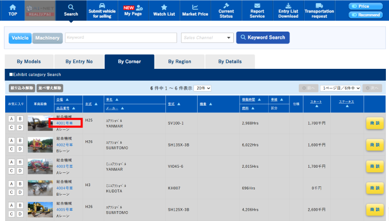Switch to the By Region tab
This screenshot has height=221, width=389.
[179, 62]
